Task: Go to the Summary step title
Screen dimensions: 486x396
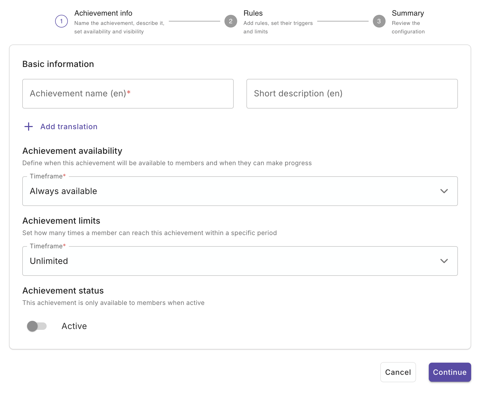Action: point(408,13)
